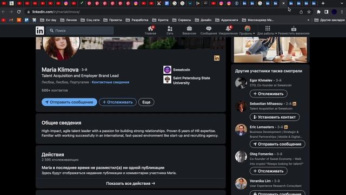Show the hidden bookmarks overflow chevron
This screenshot has height=195, width=346.
pyautogui.click(x=308, y=20)
